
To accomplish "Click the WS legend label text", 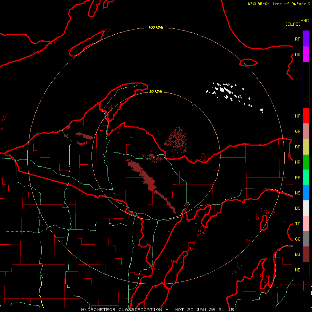I will point(297,193).
